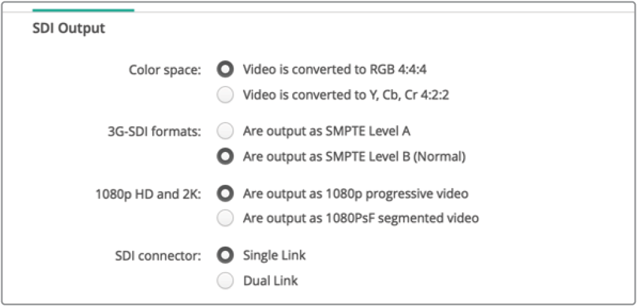Click the SDI Output section heading
Viewport: 637px width, 307px height.
[x=69, y=28]
